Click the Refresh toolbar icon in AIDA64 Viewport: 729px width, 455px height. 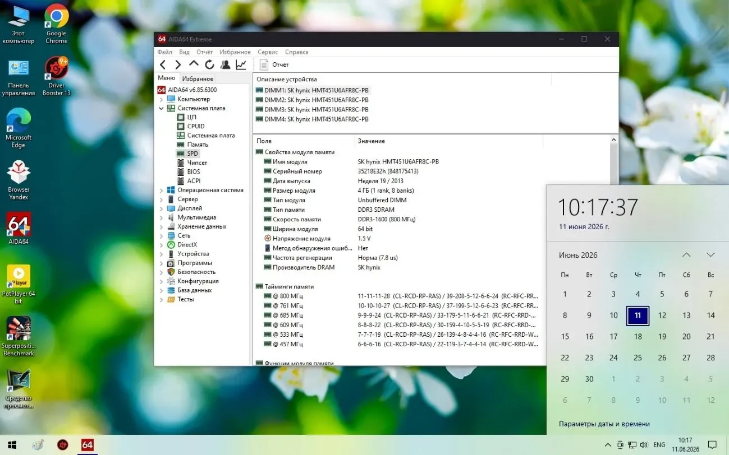point(209,64)
